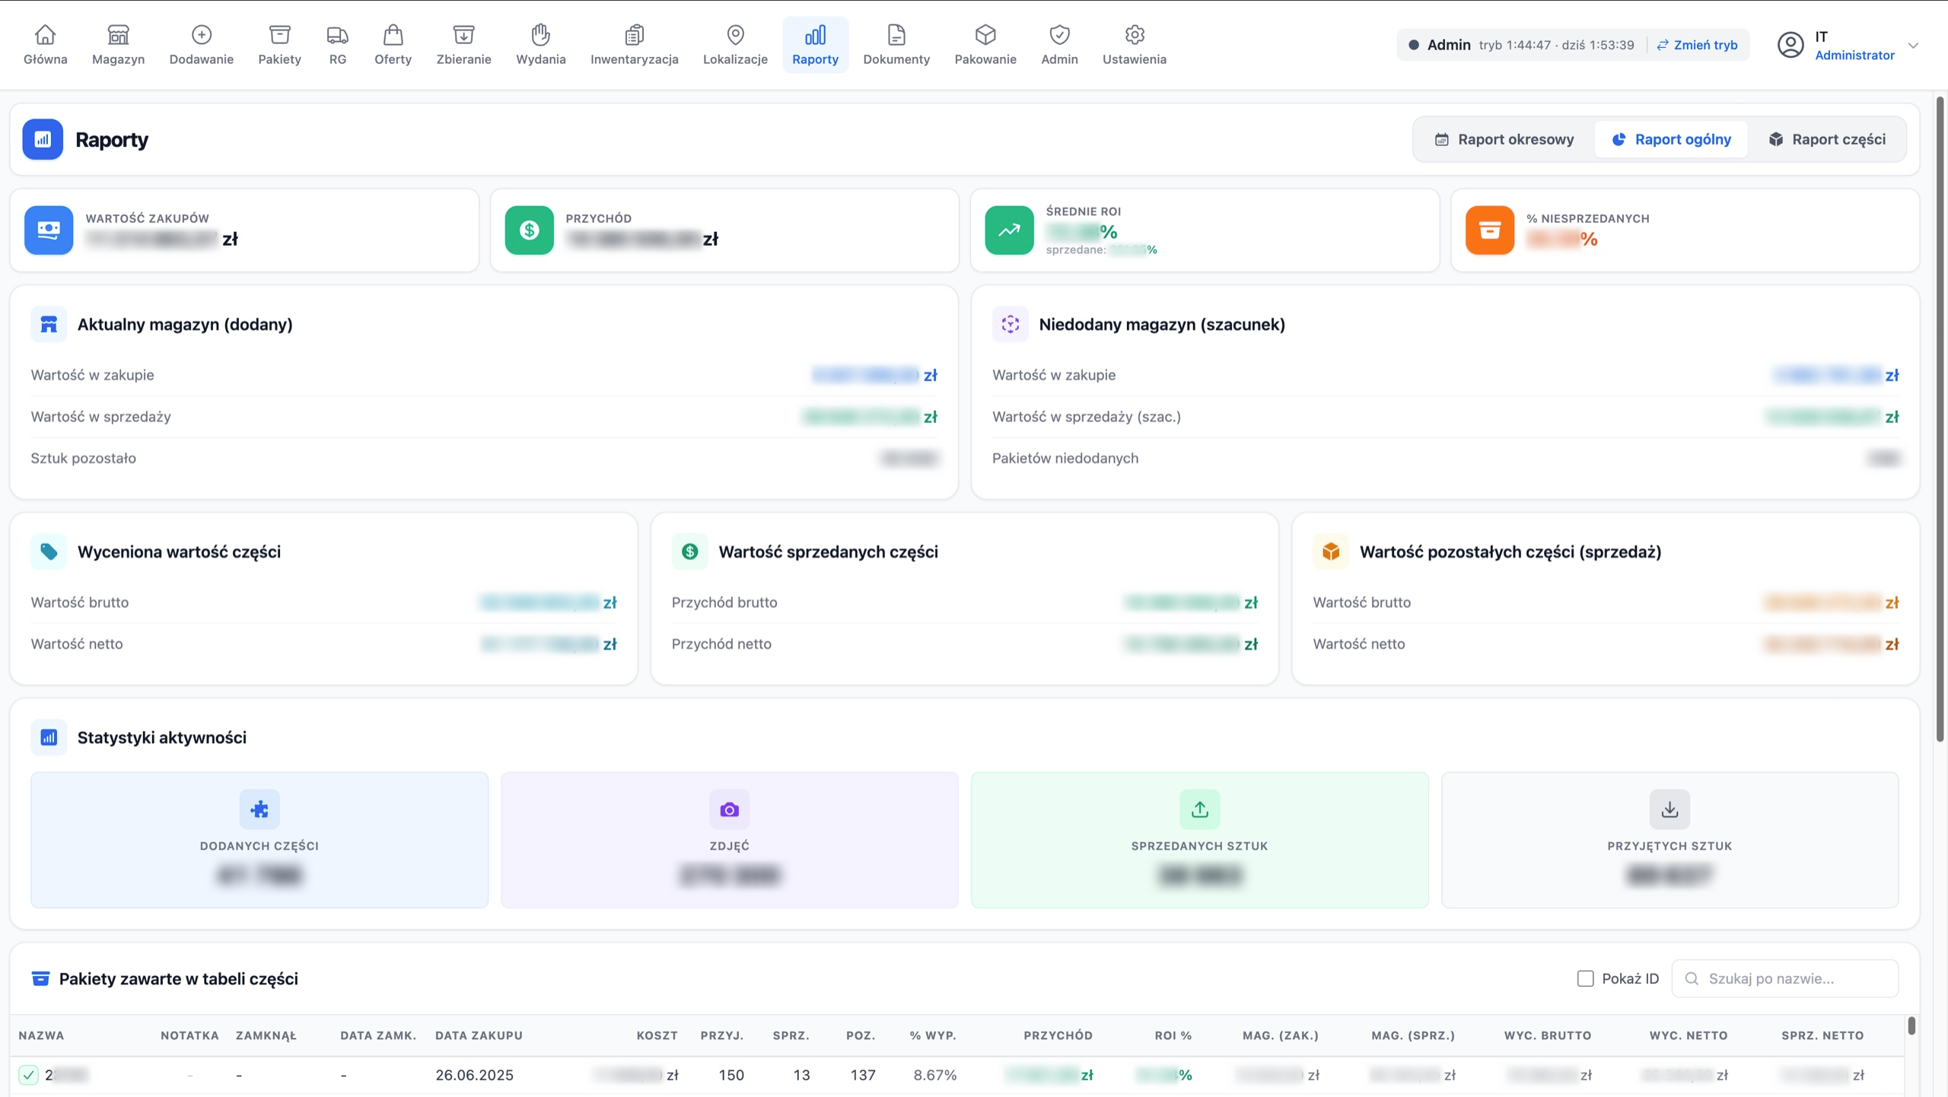This screenshot has height=1097, width=1948.
Task: Click the 137 remaining count cell
Action: [863, 1075]
